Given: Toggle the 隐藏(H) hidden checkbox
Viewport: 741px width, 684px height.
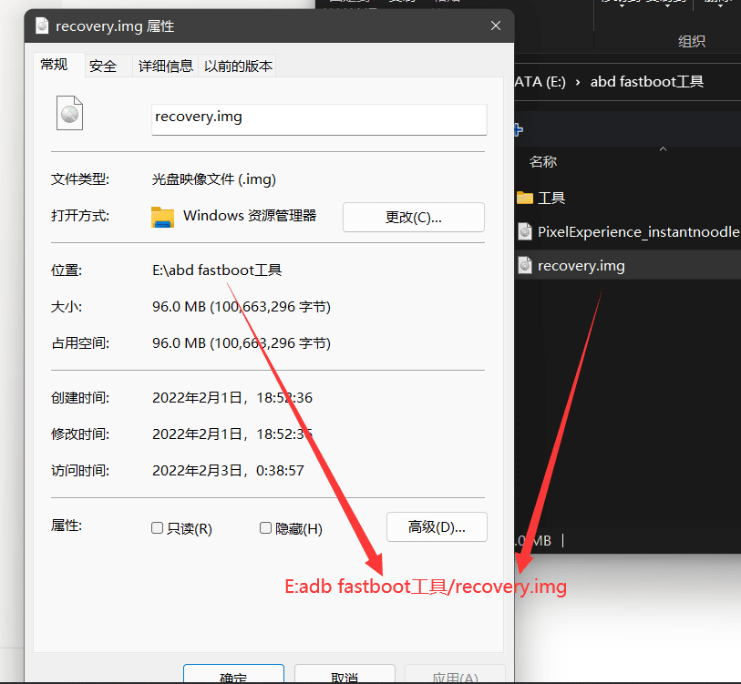Looking at the screenshot, I should pos(266,528).
